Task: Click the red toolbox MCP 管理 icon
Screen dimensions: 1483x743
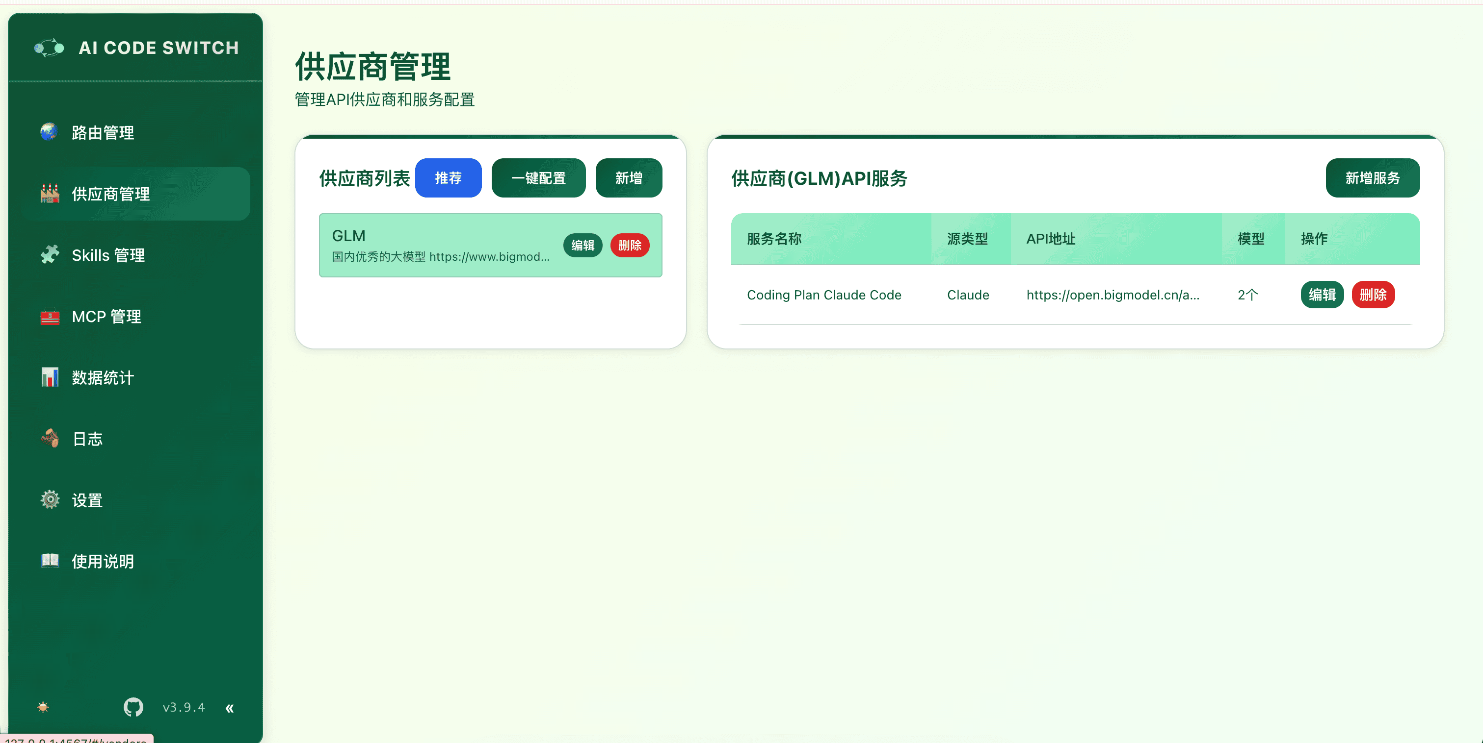Action: 50,316
